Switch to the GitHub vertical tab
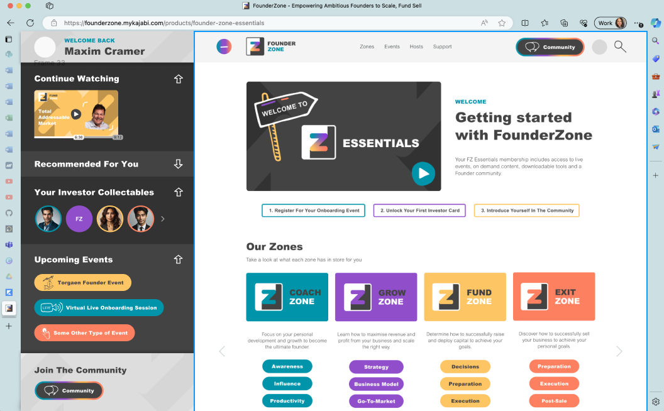The image size is (664, 411). 9,213
